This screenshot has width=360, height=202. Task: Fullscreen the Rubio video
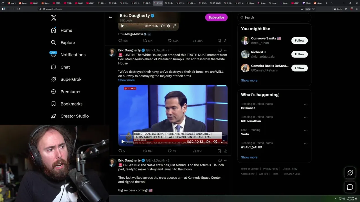(223, 142)
